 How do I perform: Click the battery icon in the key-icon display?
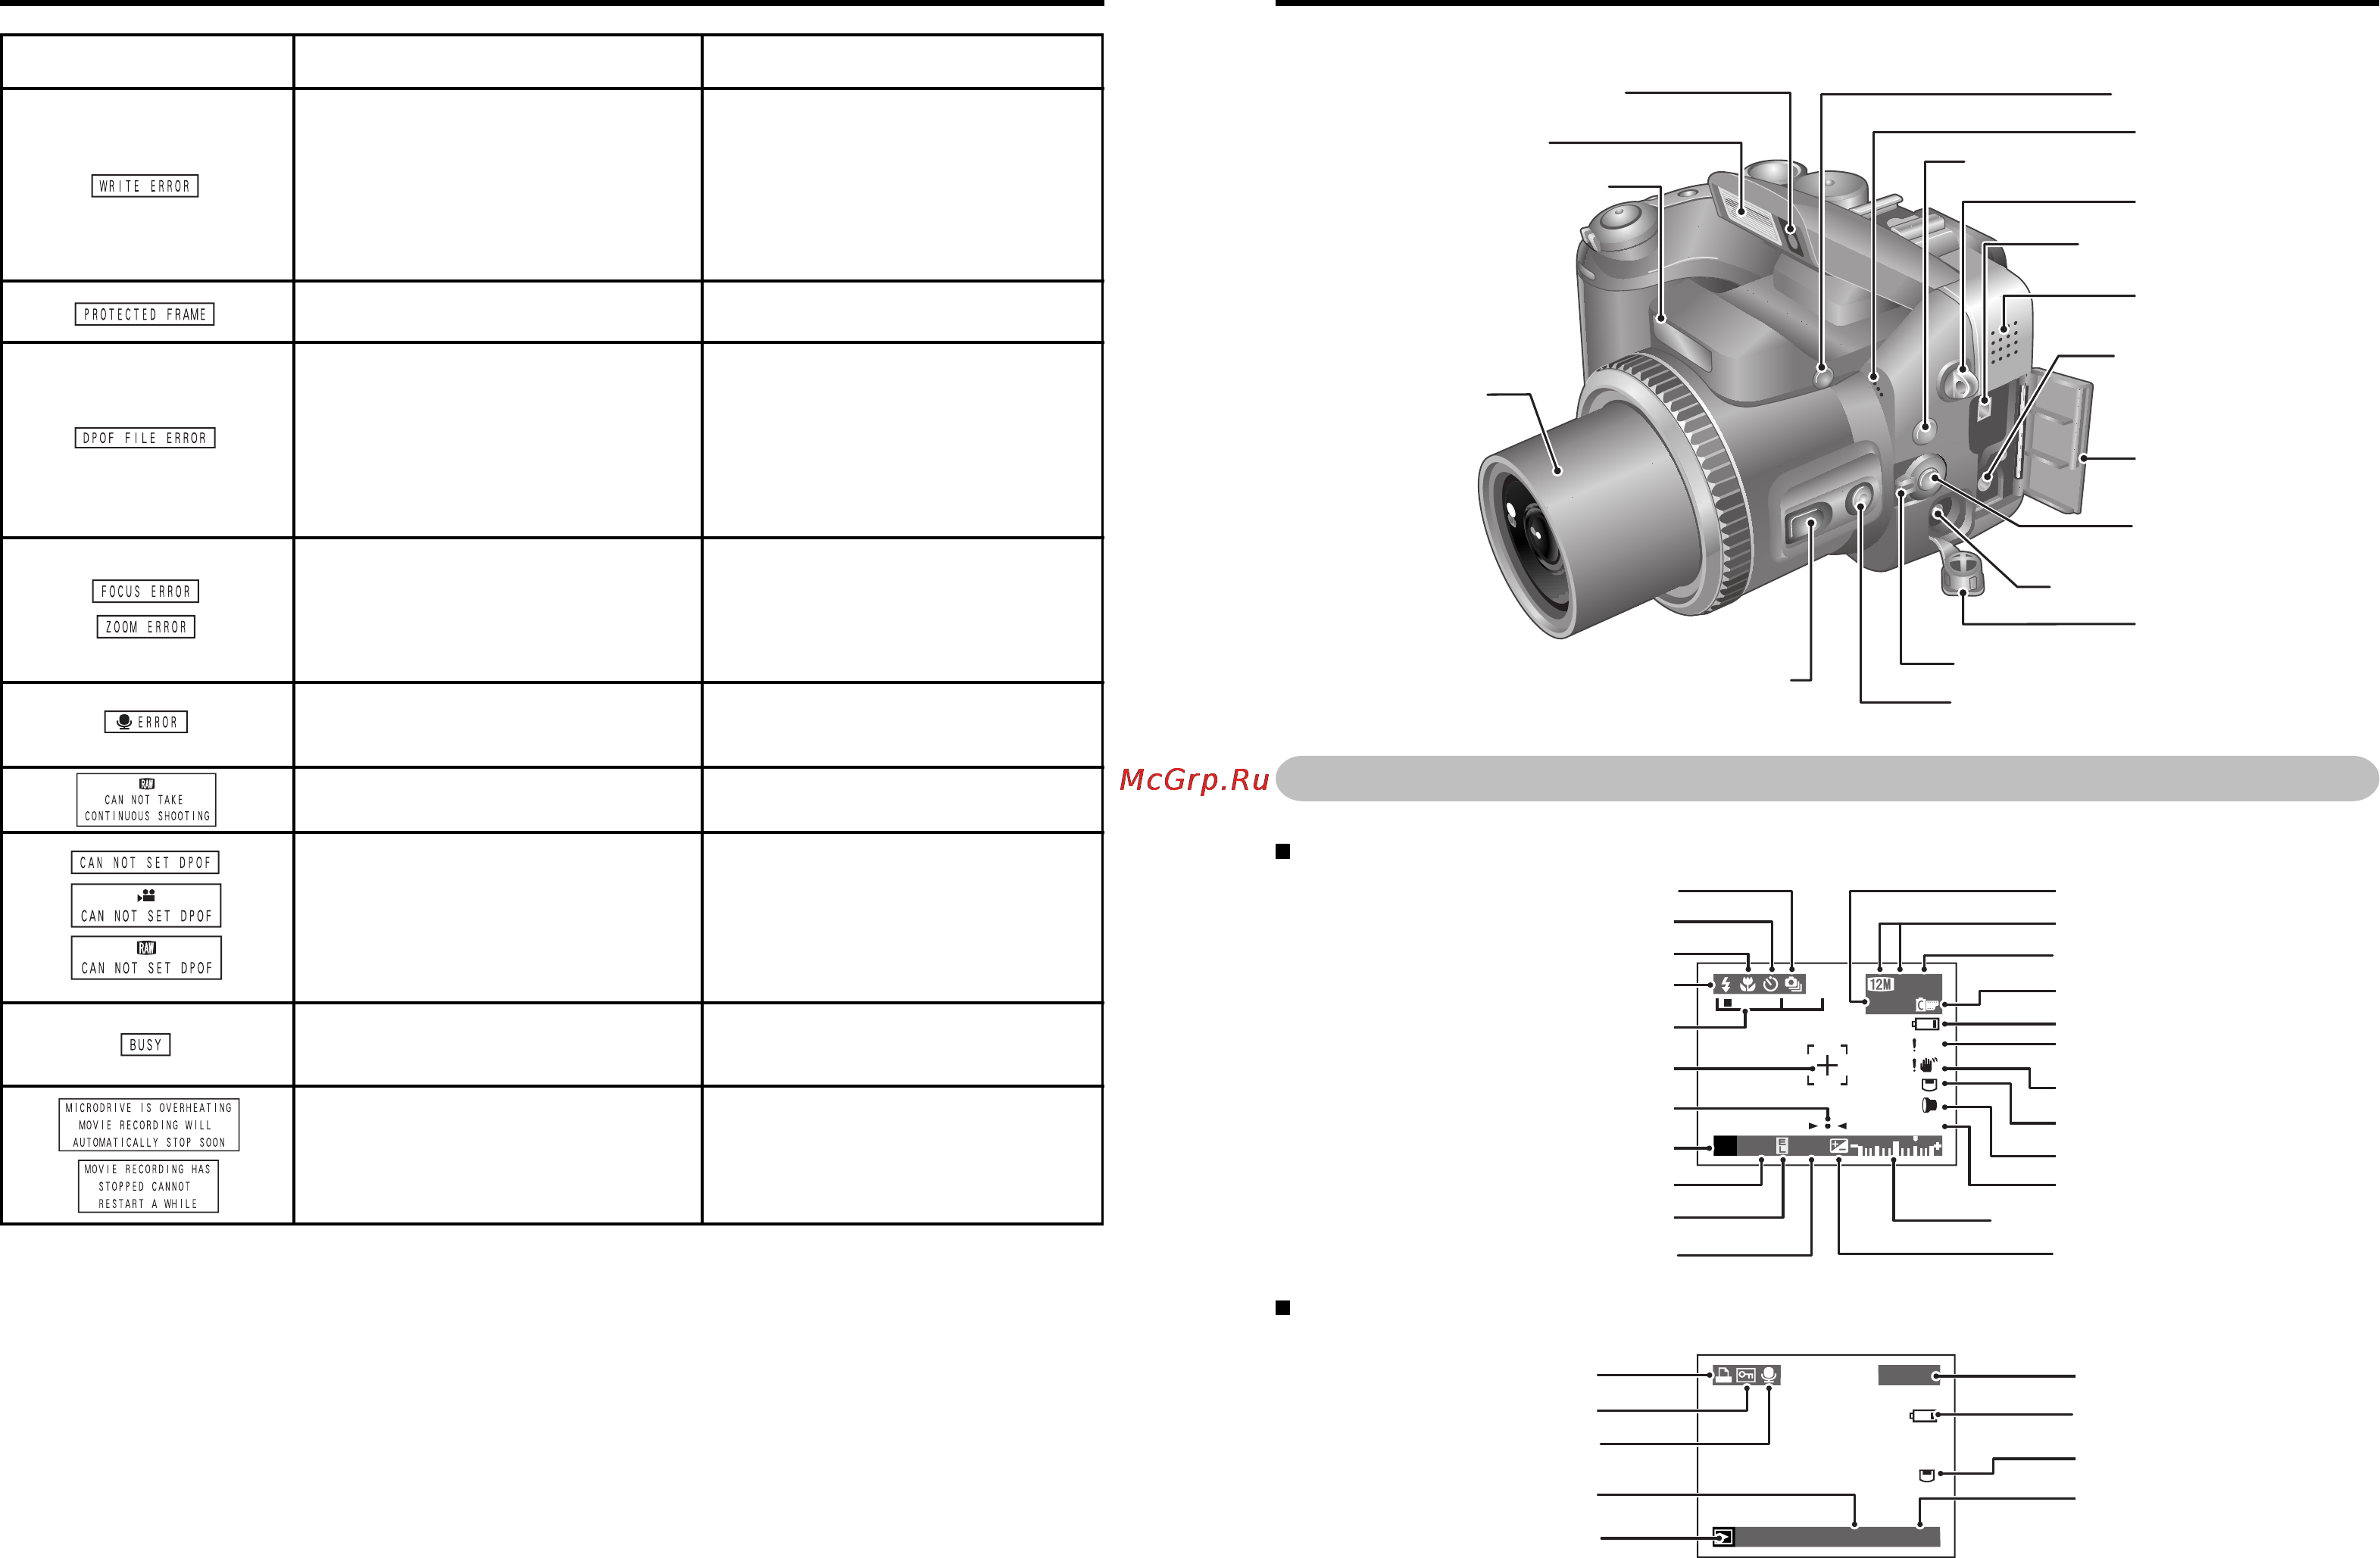1924,1415
